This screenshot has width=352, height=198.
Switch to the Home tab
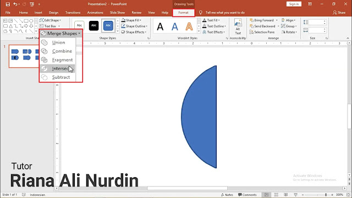23,13
